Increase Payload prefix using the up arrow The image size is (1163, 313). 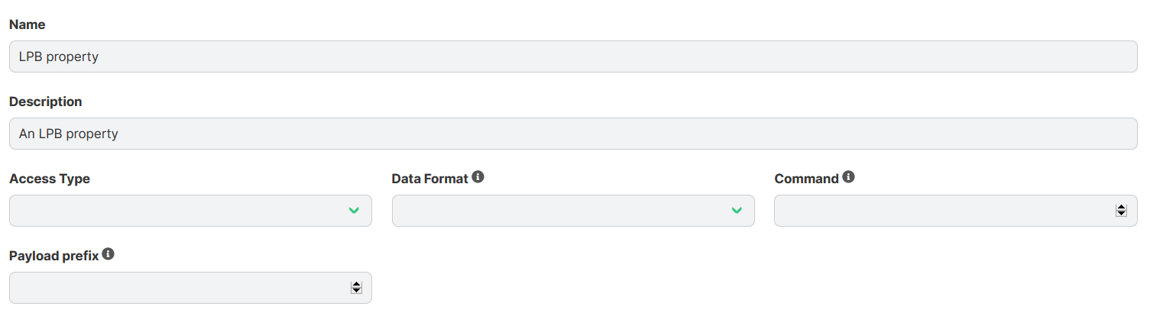(x=356, y=285)
